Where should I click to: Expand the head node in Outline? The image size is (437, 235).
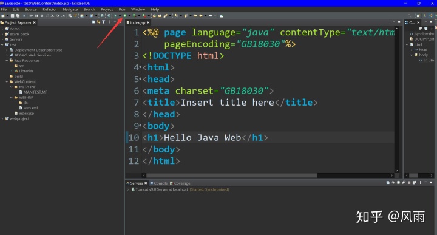[412, 50]
